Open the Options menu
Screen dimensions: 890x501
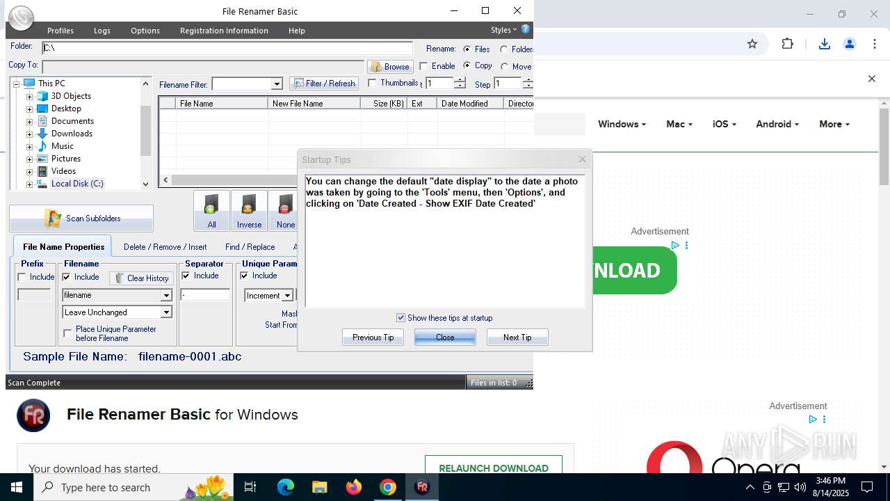[145, 31]
